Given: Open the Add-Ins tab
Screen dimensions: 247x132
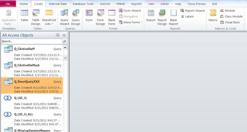Looking at the screenshot, I should click(x=105, y=4).
